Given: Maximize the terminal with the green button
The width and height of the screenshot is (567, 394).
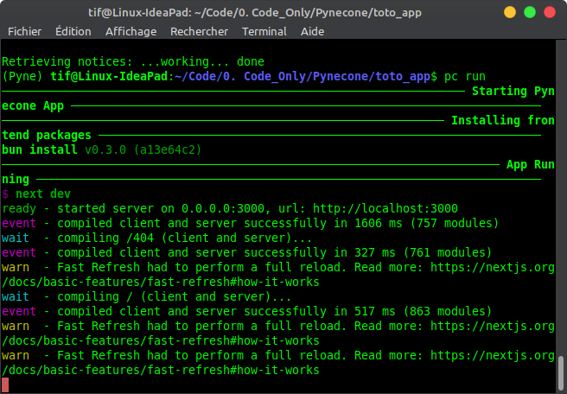Looking at the screenshot, I should (x=530, y=12).
